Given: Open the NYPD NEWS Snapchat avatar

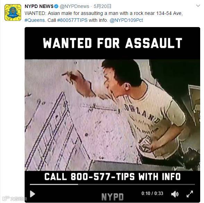Looking at the screenshot, I should 13,12.
